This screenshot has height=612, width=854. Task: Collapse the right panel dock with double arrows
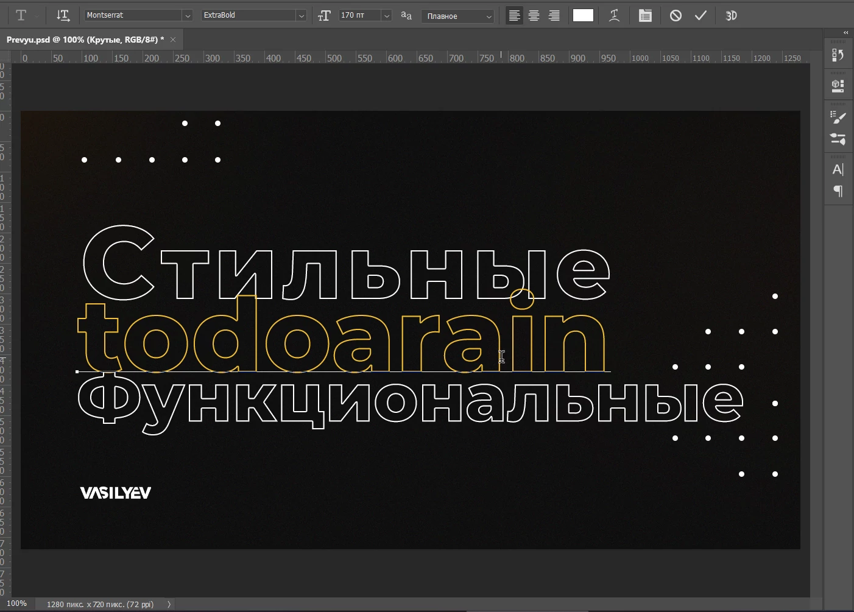click(845, 32)
